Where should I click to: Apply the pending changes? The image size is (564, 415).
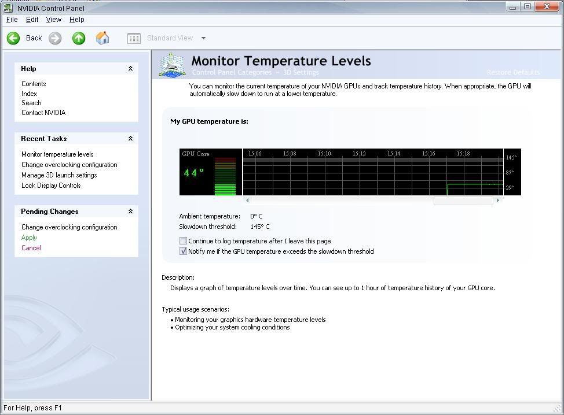(x=29, y=238)
